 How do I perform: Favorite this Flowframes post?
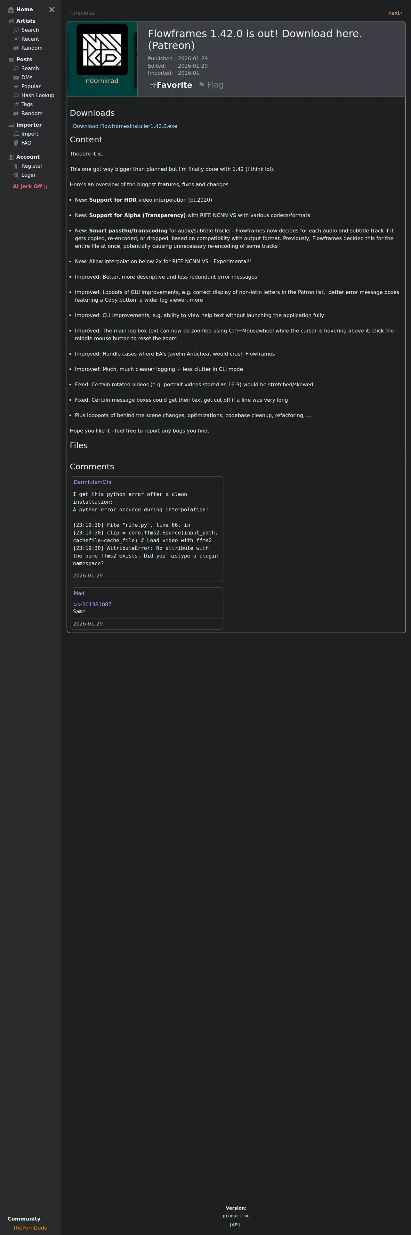(x=171, y=85)
